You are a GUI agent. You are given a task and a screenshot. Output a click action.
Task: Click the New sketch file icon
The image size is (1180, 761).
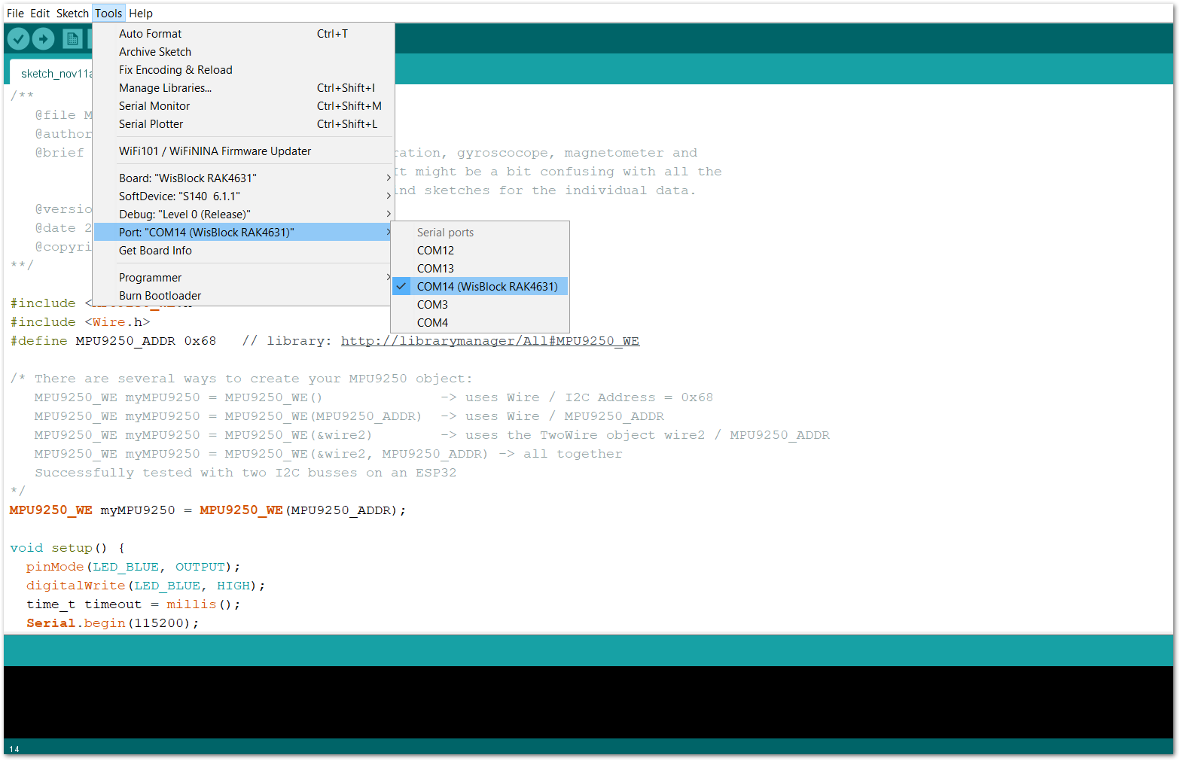point(72,38)
